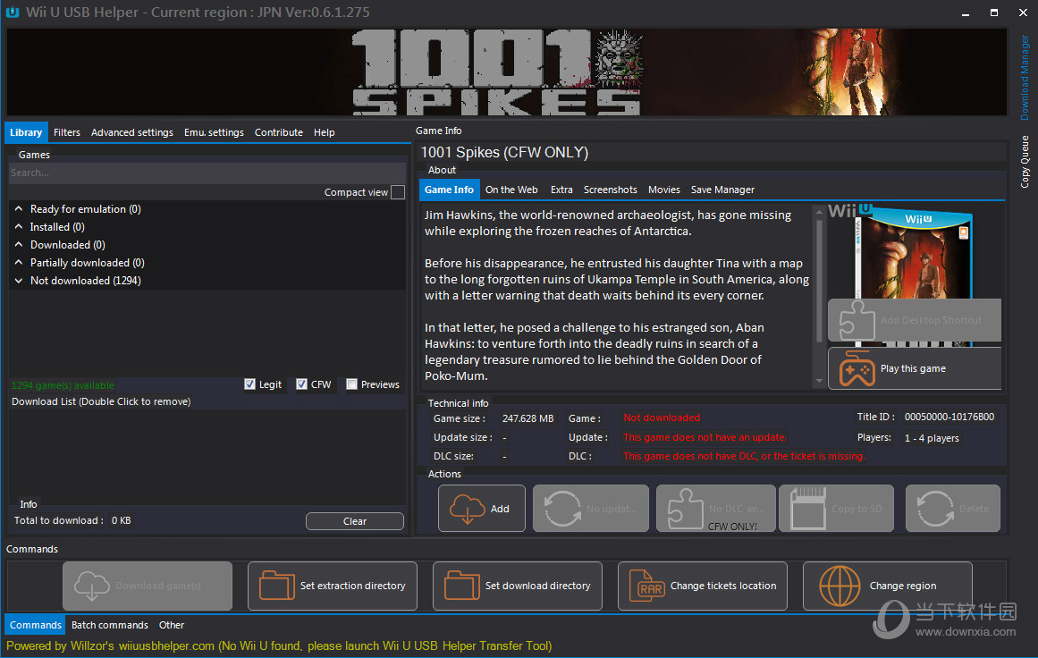Screen dimensions: 1038x658
Task: Open the Save Manager tab
Action: click(x=722, y=190)
